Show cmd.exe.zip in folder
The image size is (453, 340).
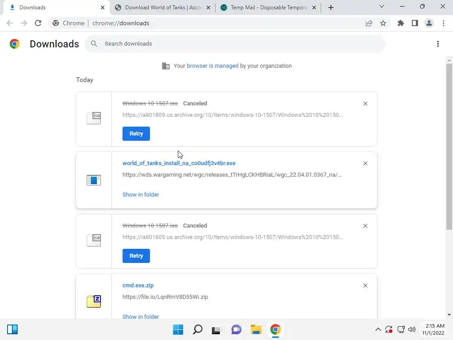141,317
